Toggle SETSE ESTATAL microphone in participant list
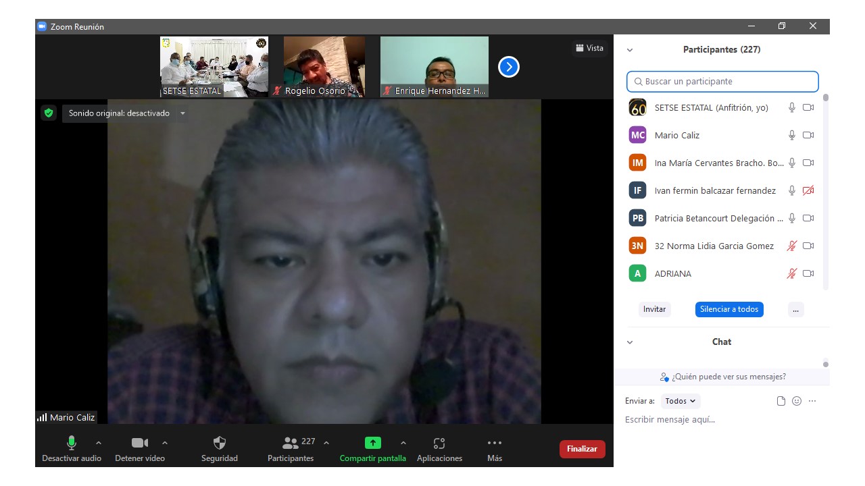The image size is (865, 486). (x=792, y=107)
